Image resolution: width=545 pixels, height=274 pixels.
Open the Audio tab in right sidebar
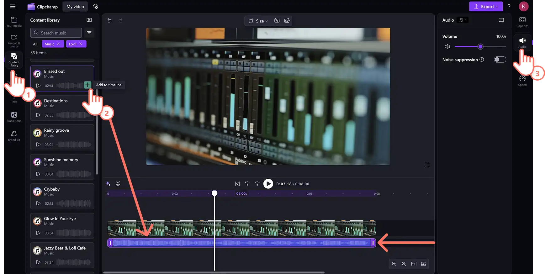(x=522, y=42)
